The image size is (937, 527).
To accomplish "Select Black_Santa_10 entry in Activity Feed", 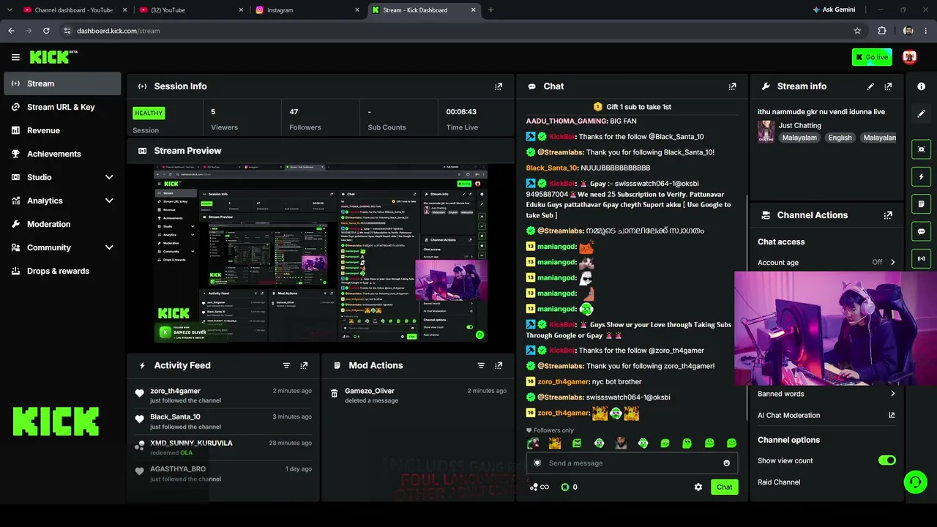I will click(224, 421).
